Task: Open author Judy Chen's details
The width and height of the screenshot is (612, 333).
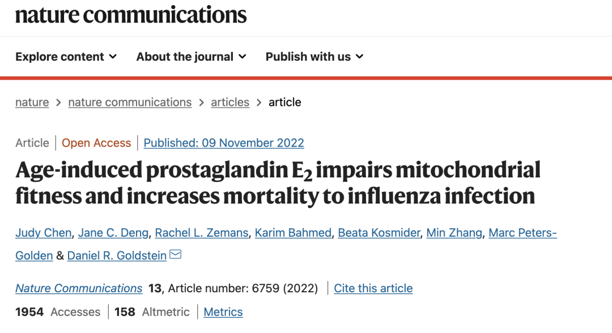Action: coord(43,233)
